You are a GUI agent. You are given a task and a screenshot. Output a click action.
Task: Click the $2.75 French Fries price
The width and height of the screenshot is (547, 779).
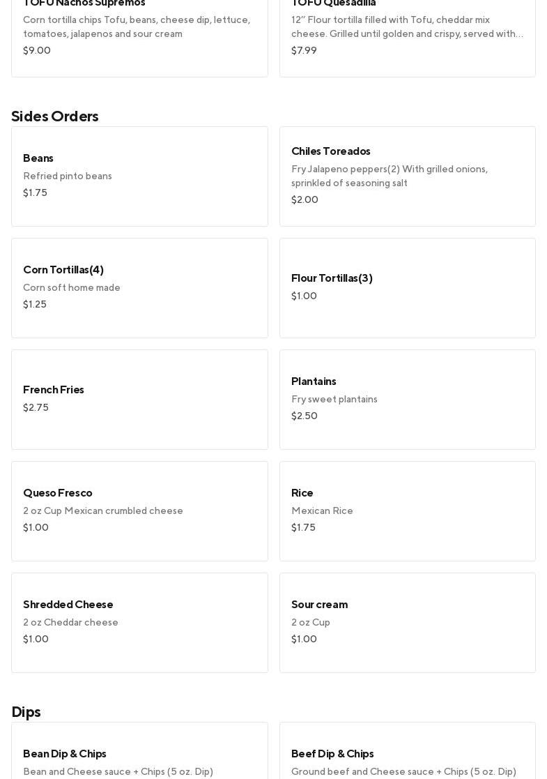point(36,408)
